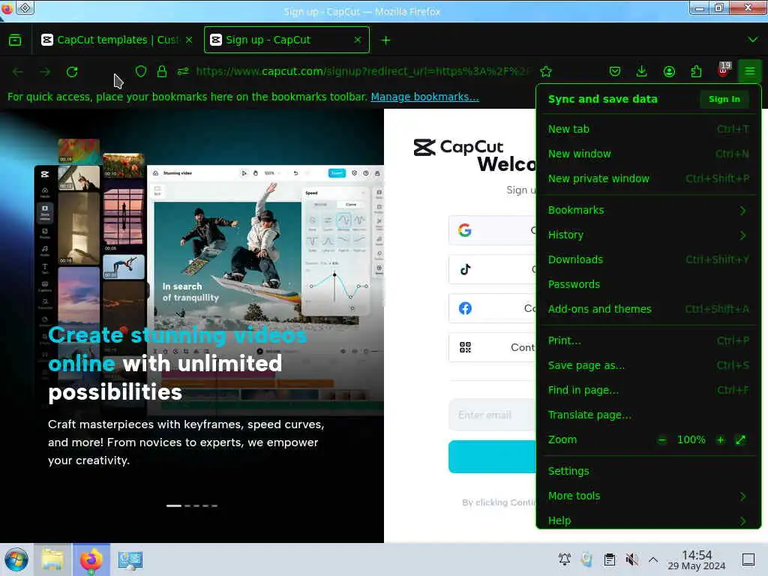Screen dimensions: 768x576
Task: Increase zoom with plus button
Action: pyautogui.click(x=721, y=439)
